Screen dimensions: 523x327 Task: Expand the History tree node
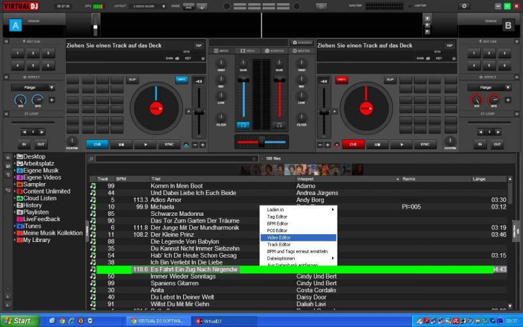click(x=15, y=205)
